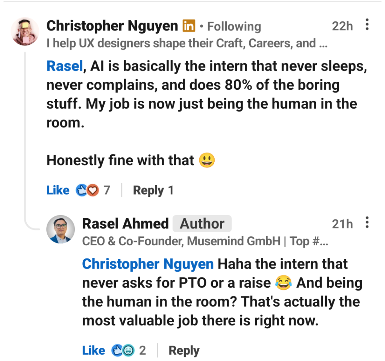Viewport: 385px width, 361px height.
Task: Click the Following status next to Christopher
Action: coord(234,27)
